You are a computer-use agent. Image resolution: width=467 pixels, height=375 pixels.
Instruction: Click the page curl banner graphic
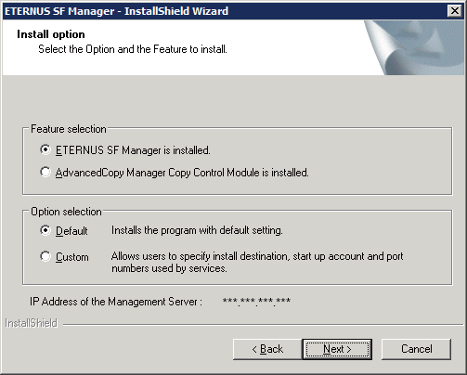tap(414, 47)
